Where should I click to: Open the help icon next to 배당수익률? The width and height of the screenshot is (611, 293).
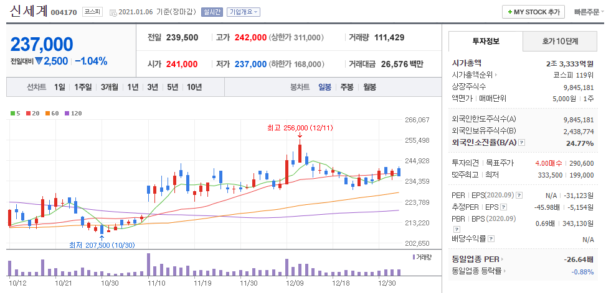tap(491, 238)
